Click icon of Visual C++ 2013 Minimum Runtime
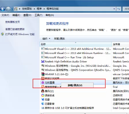 pyautogui.click(x=43, y=53)
